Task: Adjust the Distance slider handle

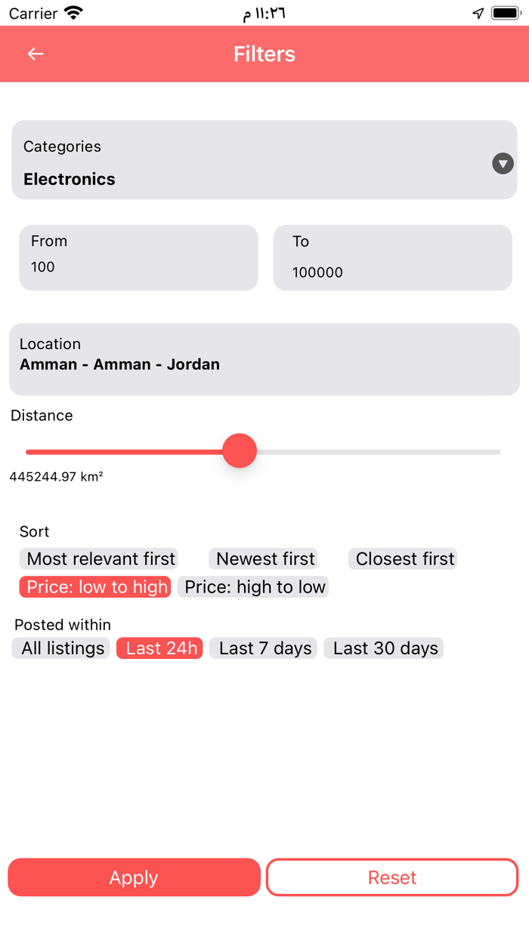Action: 239,450
